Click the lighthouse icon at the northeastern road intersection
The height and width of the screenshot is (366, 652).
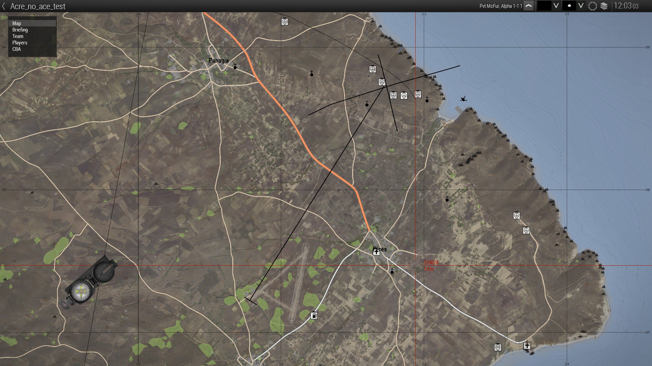pyautogui.click(x=382, y=82)
